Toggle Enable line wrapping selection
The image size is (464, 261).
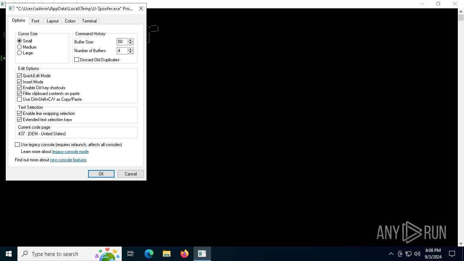pos(20,113)
